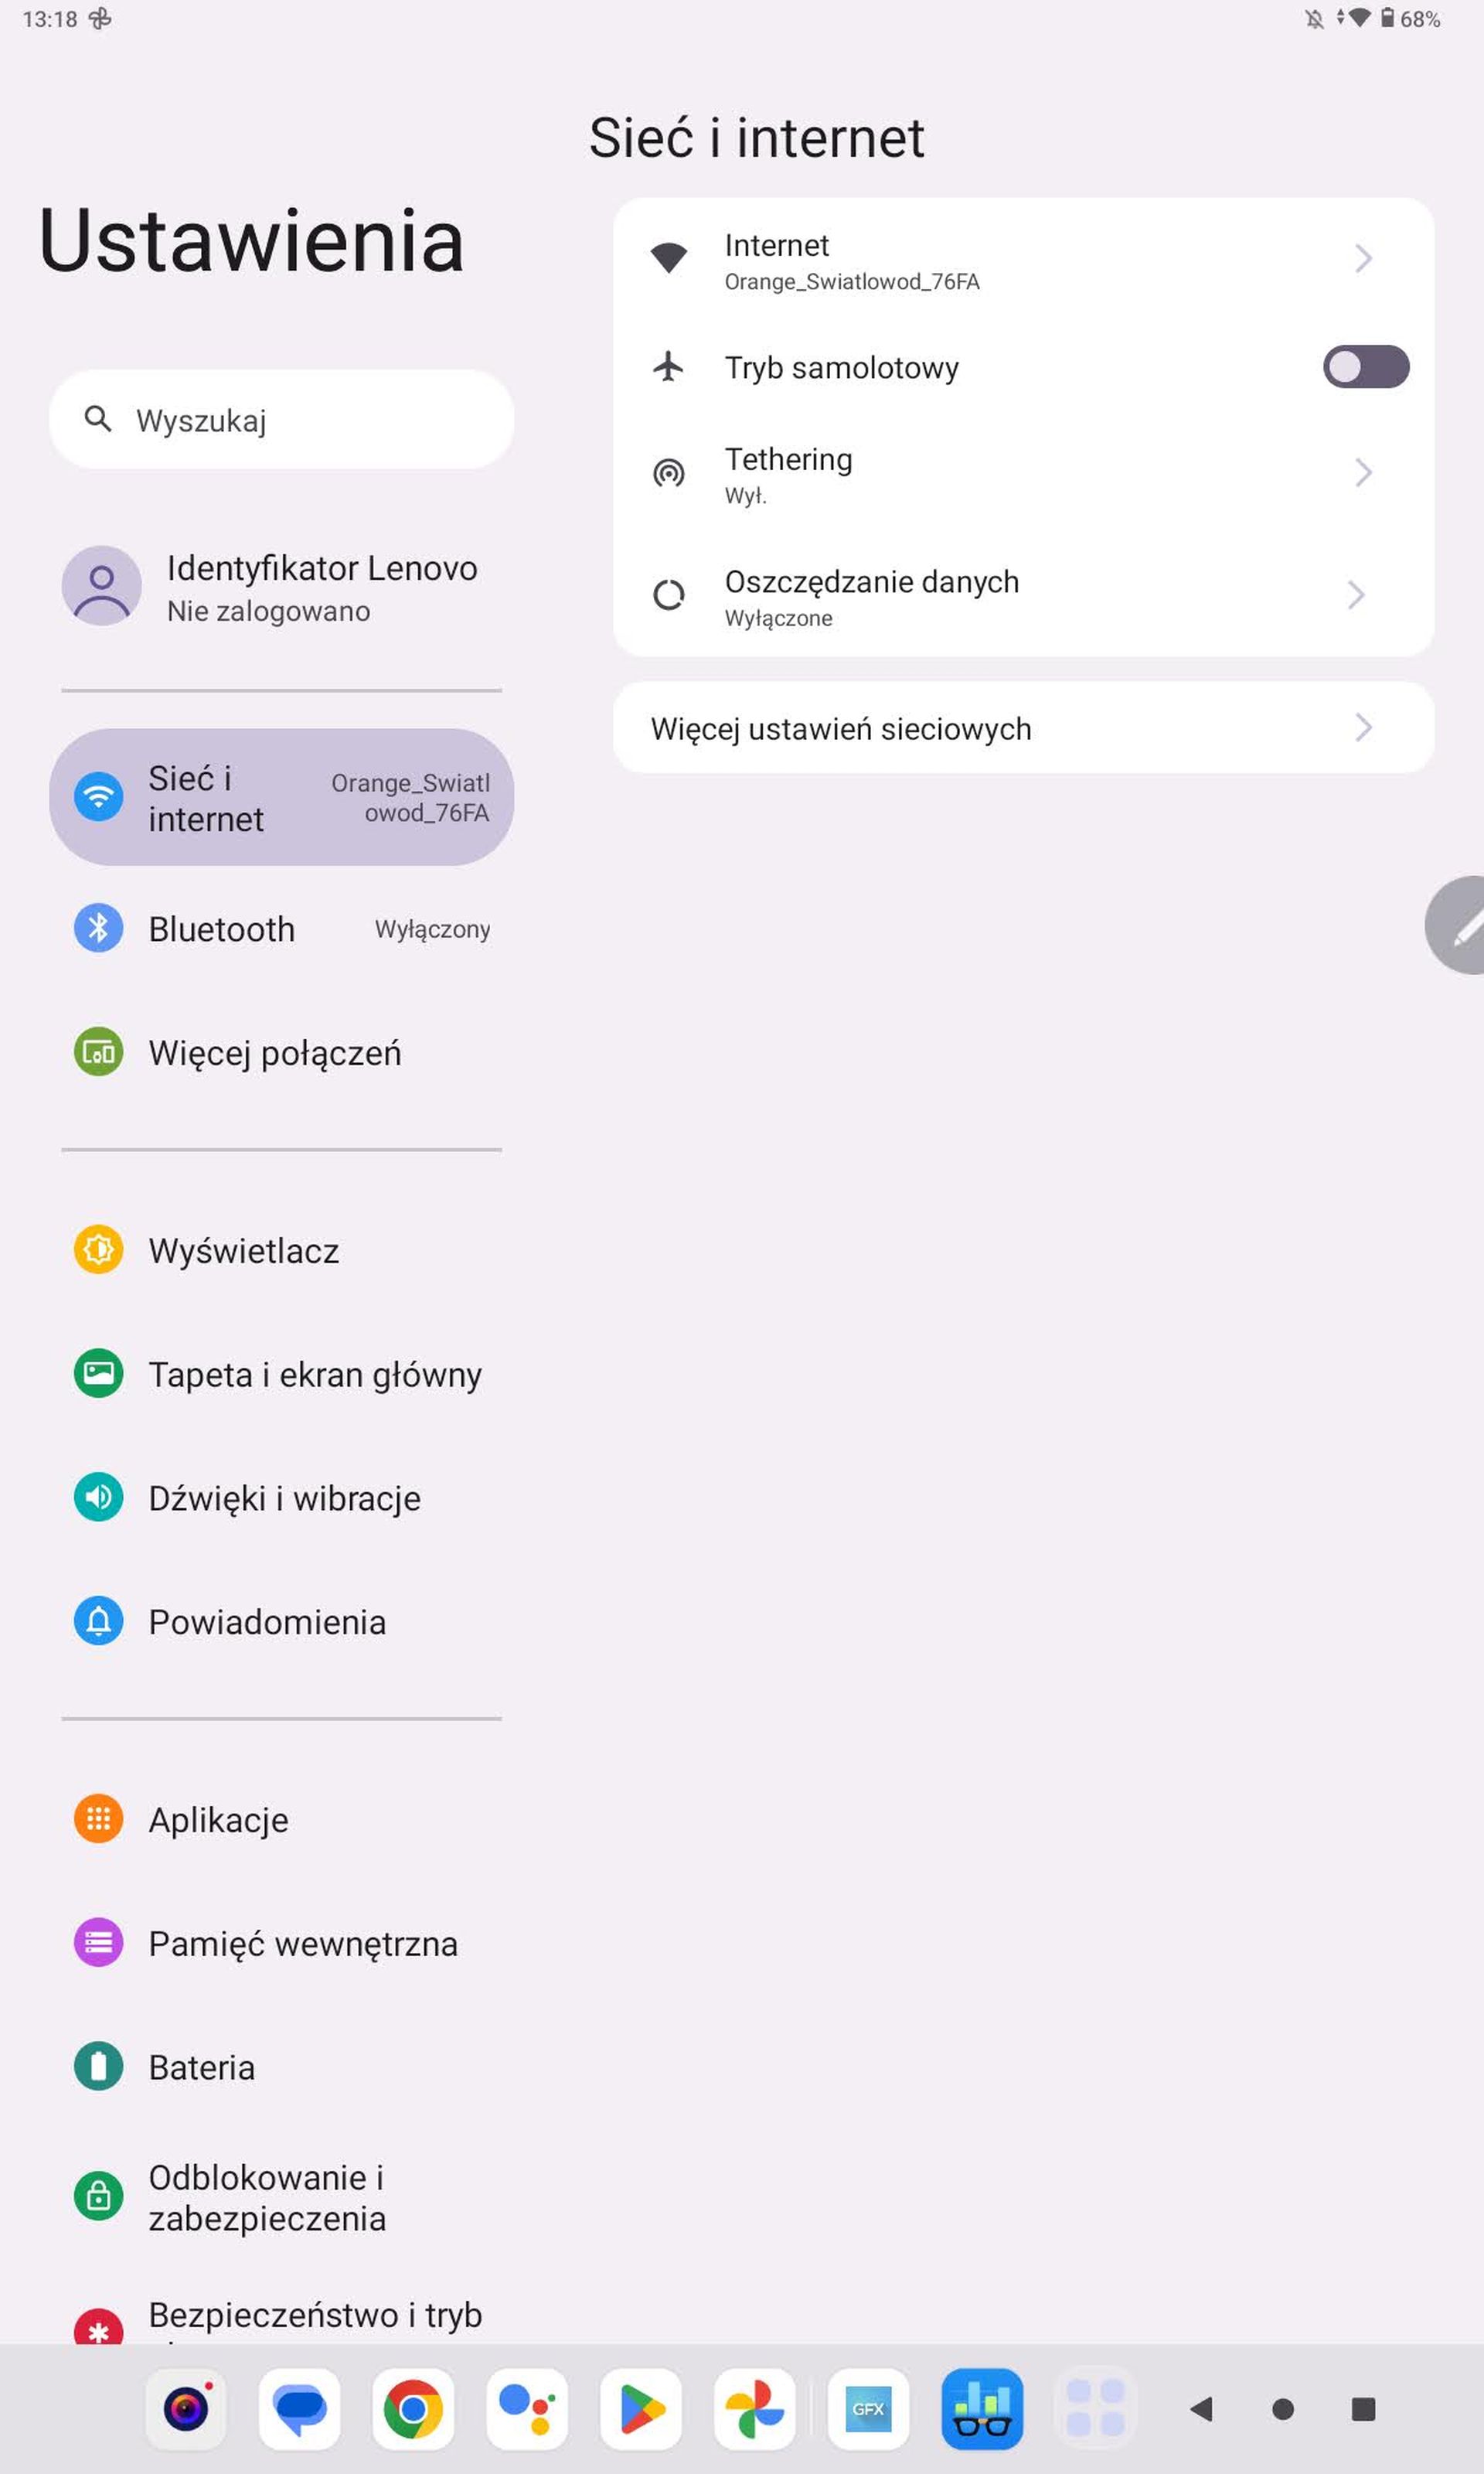This screenshot has width=1484, height=2474.
Task: Open the Geekbench glasses app icon
Action: pos(982,2409)
